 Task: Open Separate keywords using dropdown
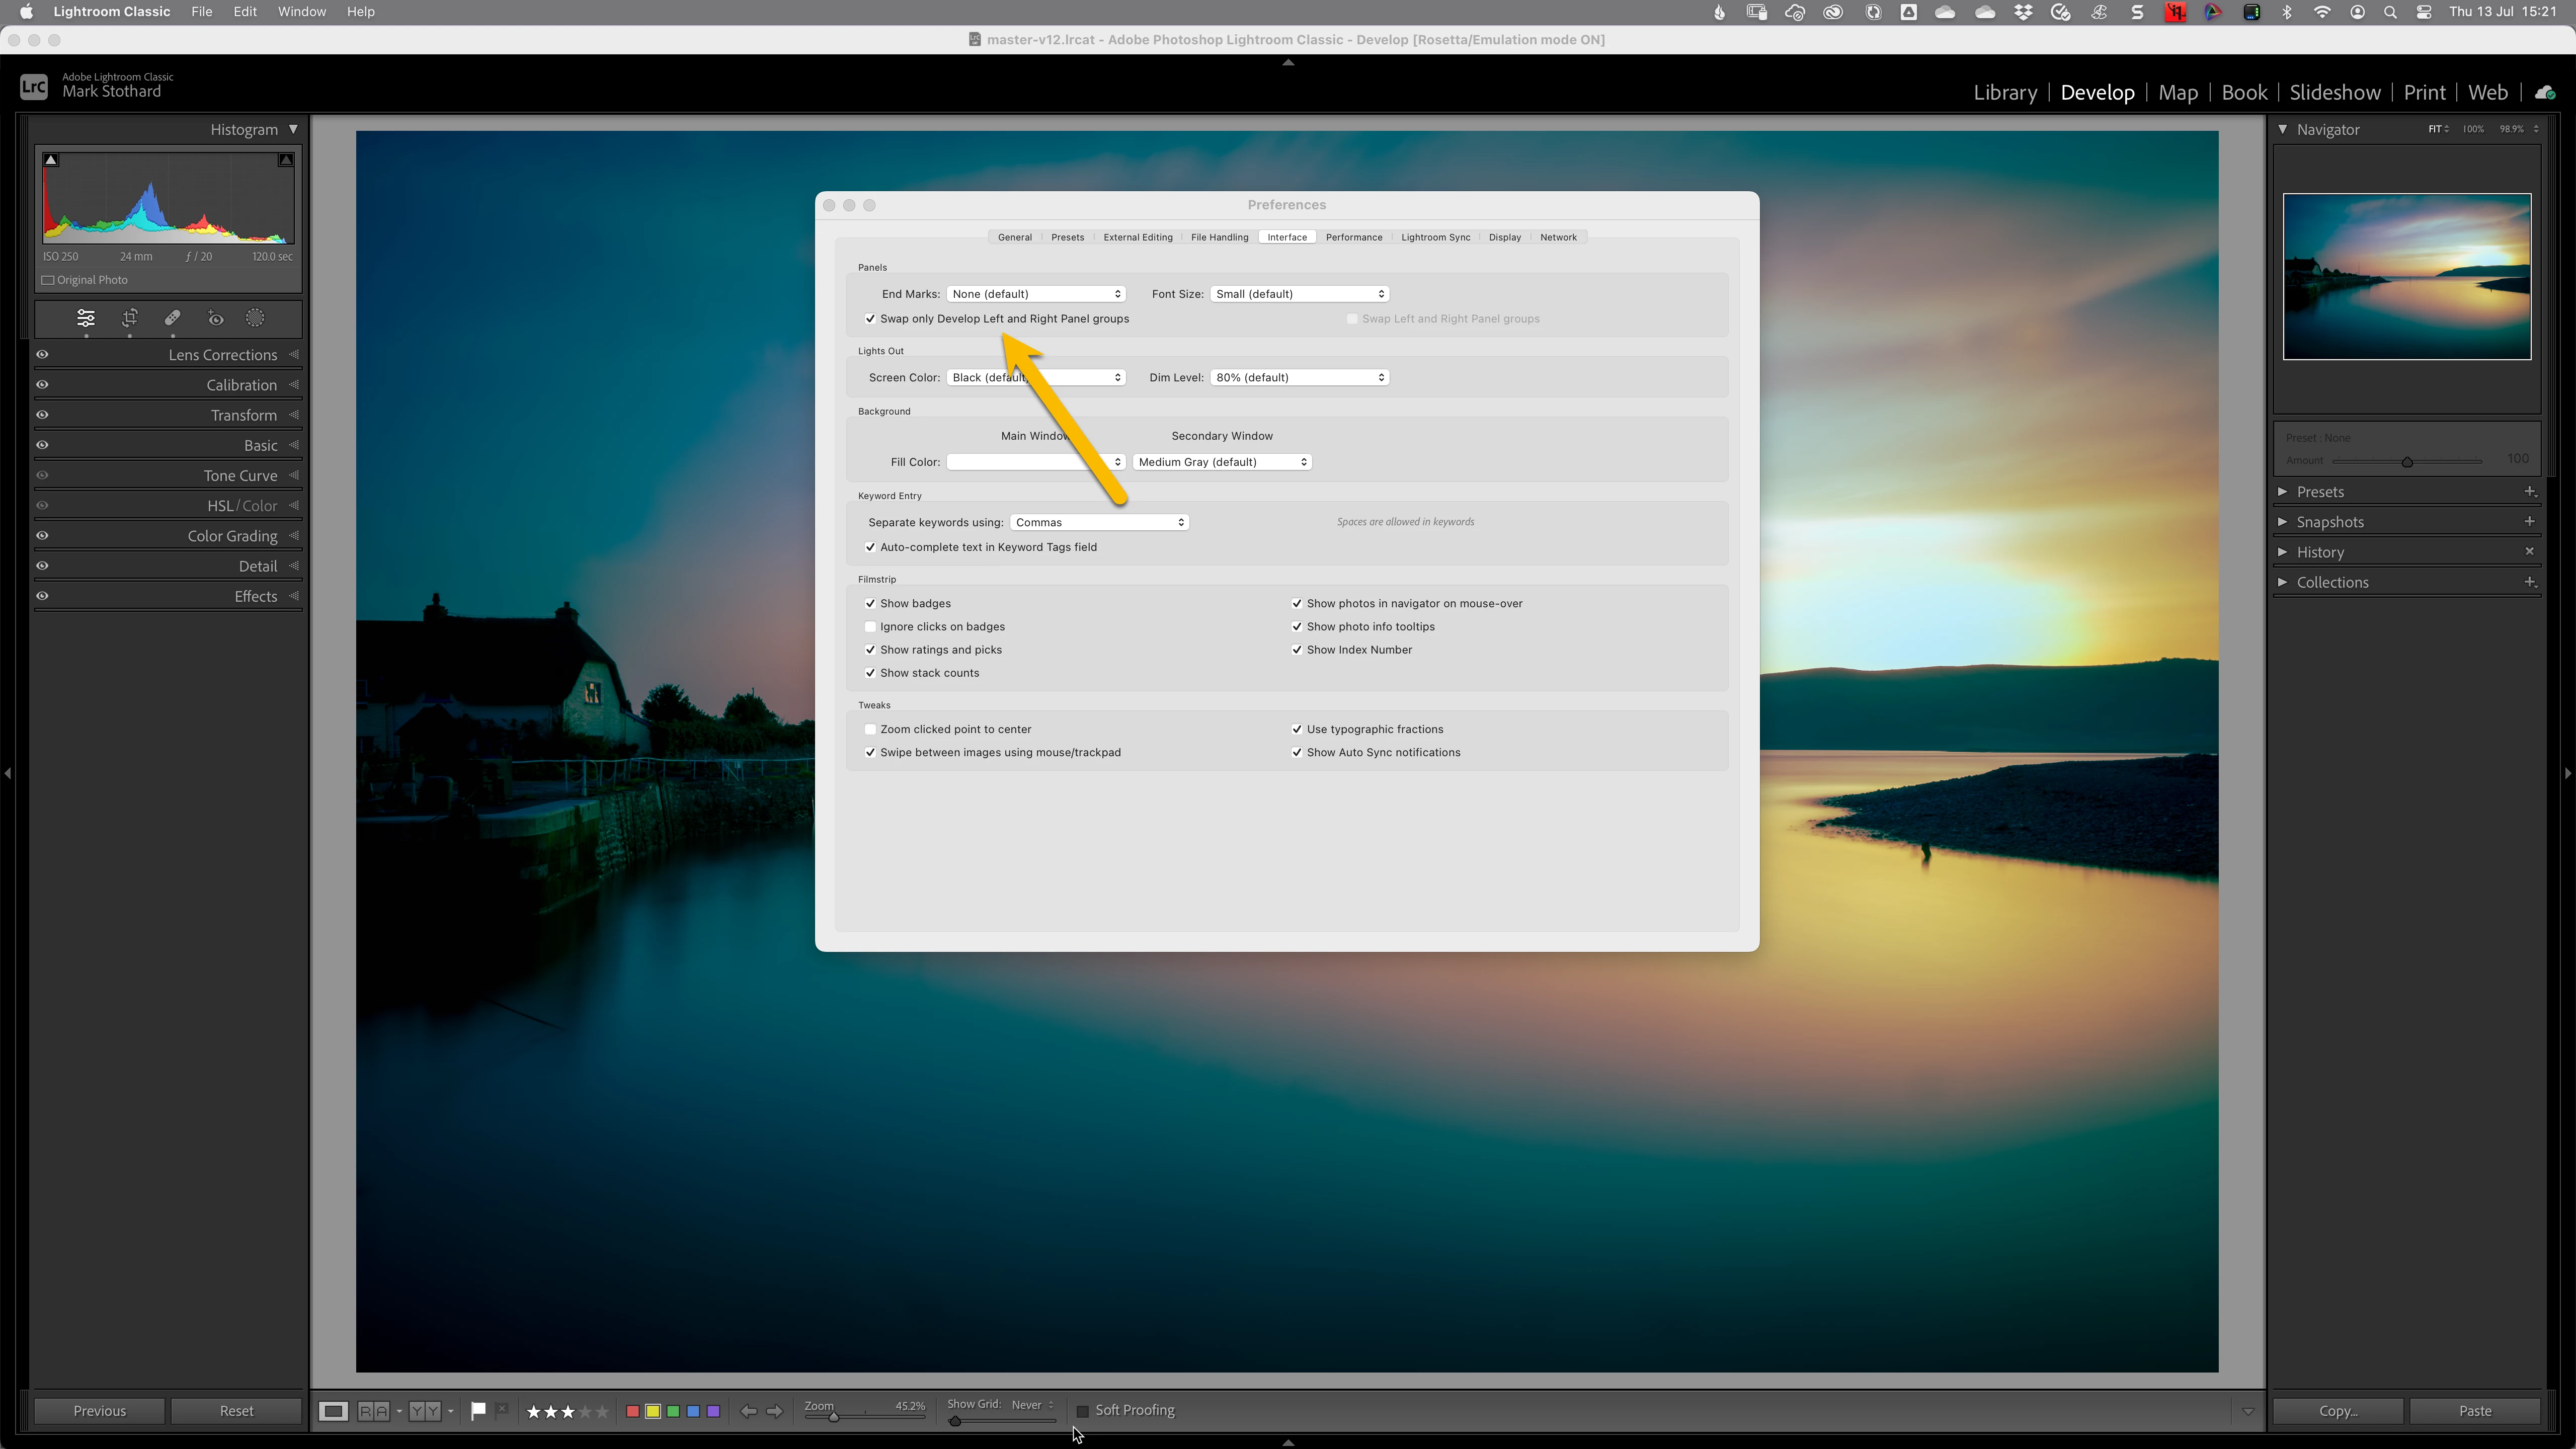coord(1099,522)
